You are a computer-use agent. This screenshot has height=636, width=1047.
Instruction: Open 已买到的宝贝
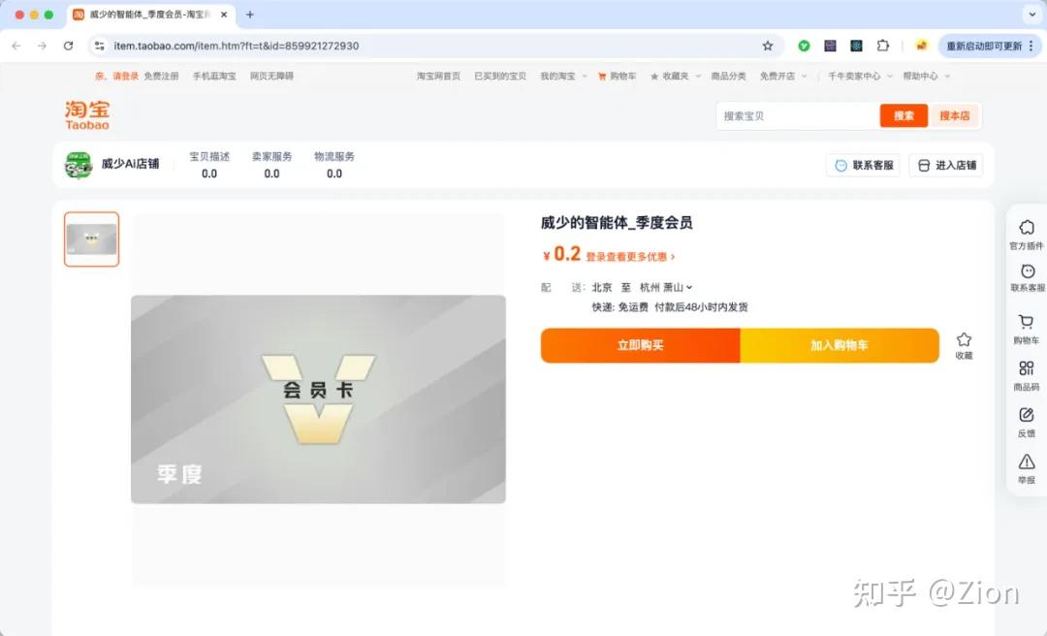coord(500,77)
